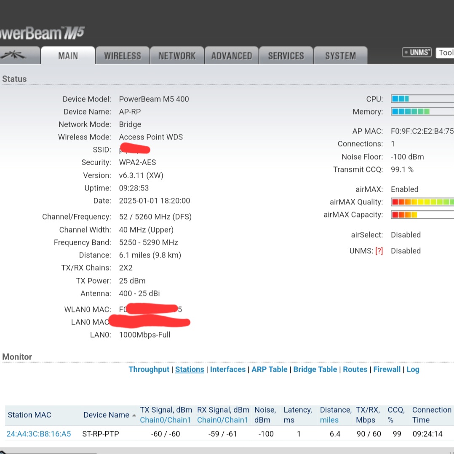
Task: Select the Wireless Mode value Access Point WDS
Action: 151,137
